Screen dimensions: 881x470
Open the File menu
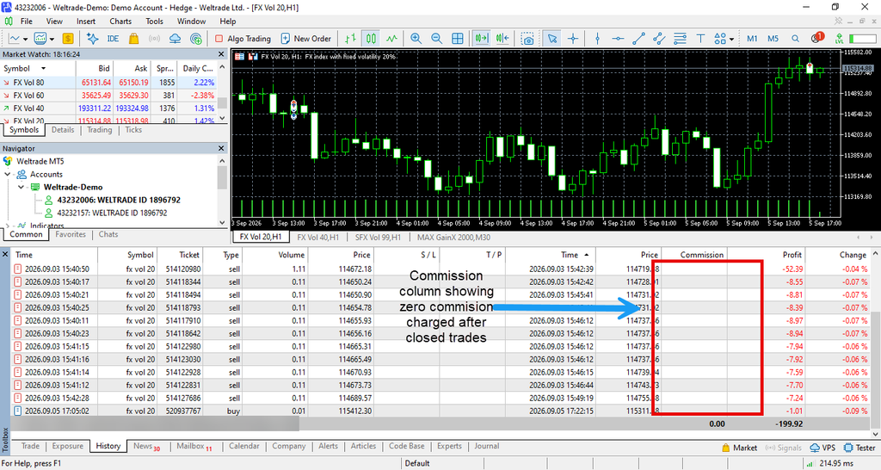click(x=27, y=22)
